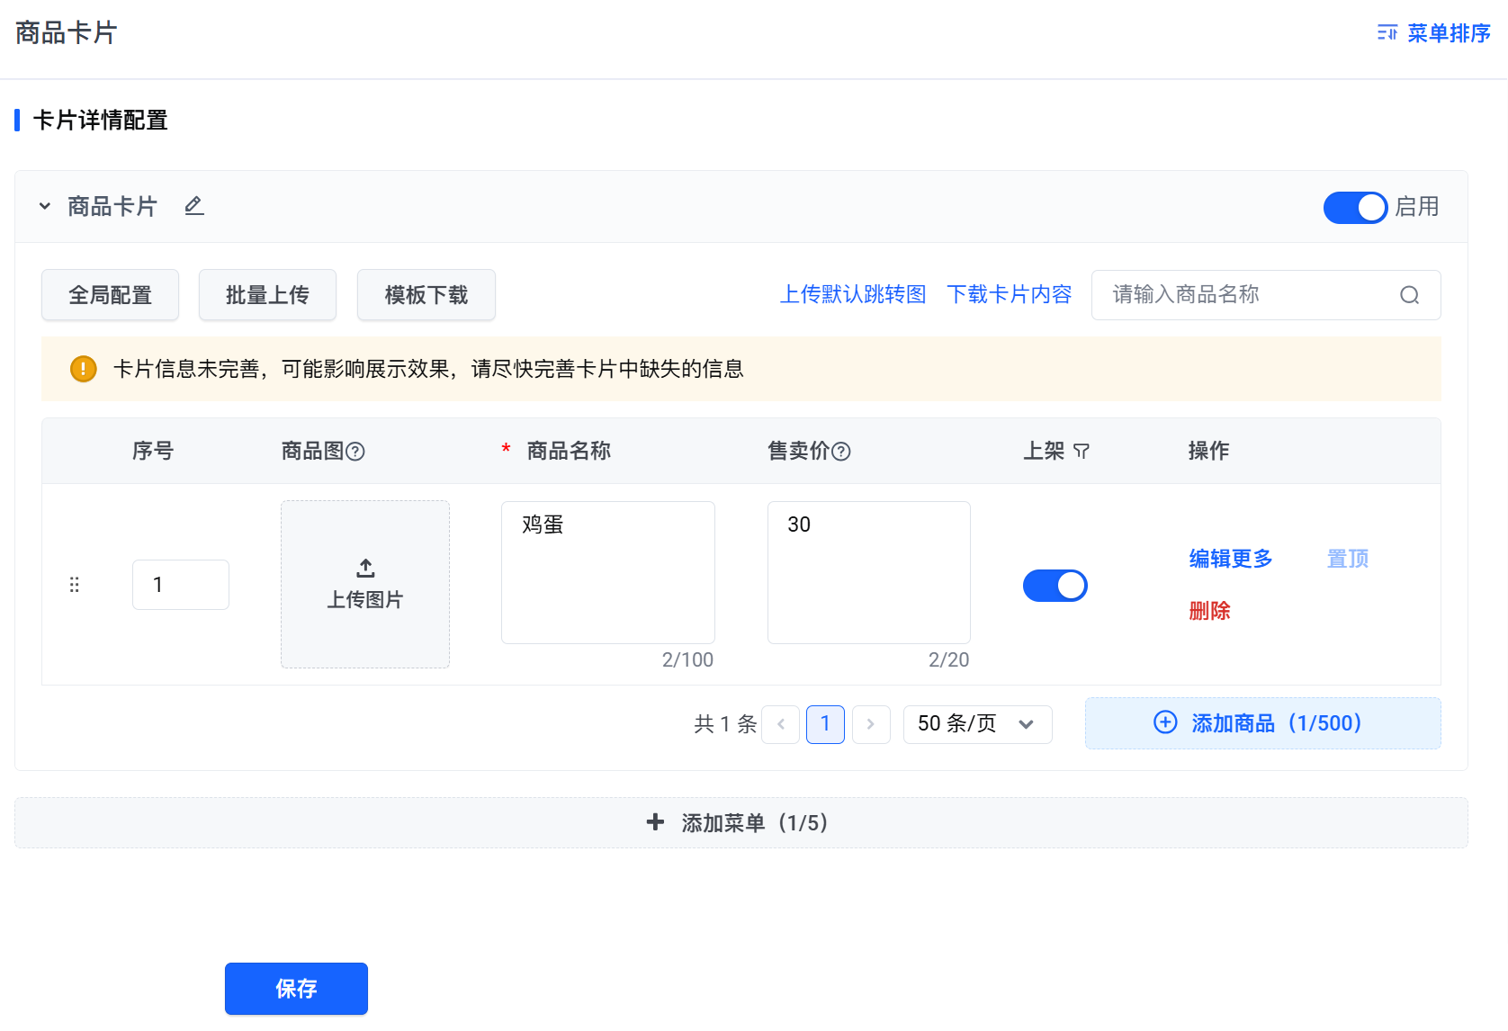Click the drag handle icon of row 1

click(75, 585)
